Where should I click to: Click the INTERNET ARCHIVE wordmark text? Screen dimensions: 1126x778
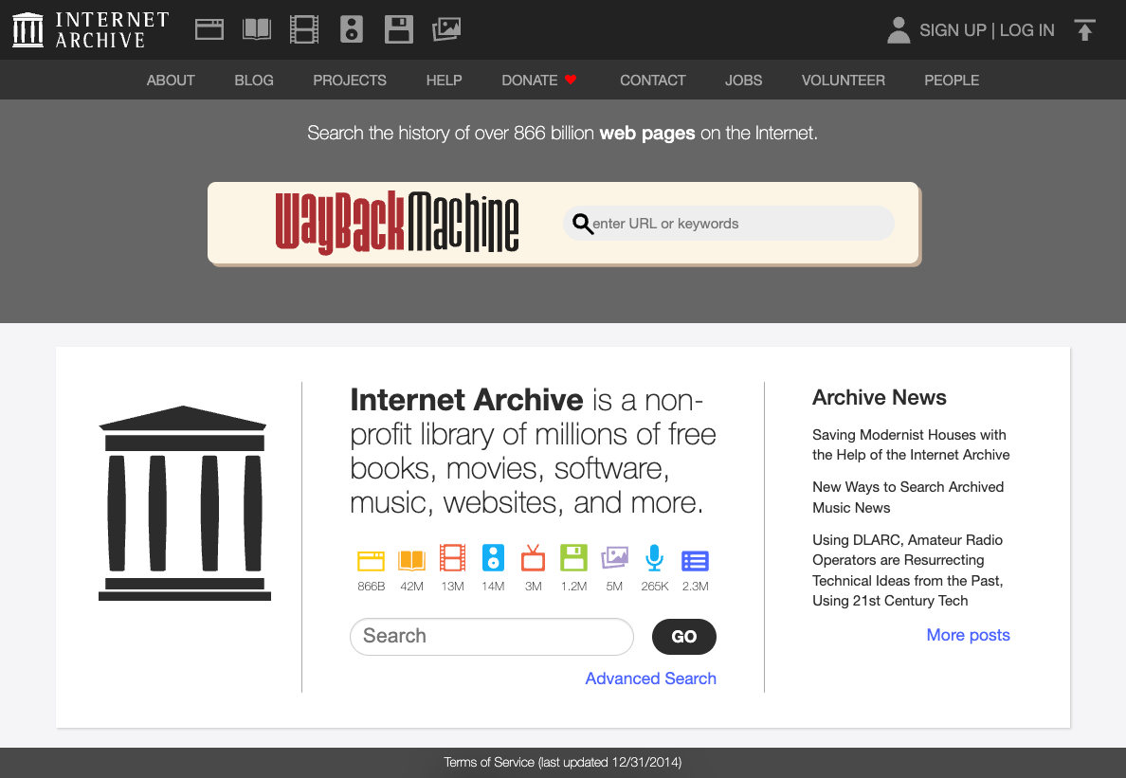click(112, 30)
